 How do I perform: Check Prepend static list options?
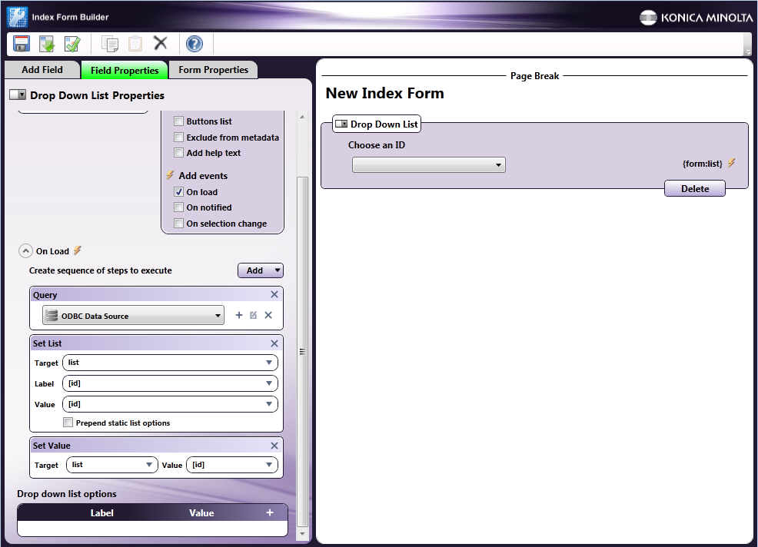click(x=68, y=423)
